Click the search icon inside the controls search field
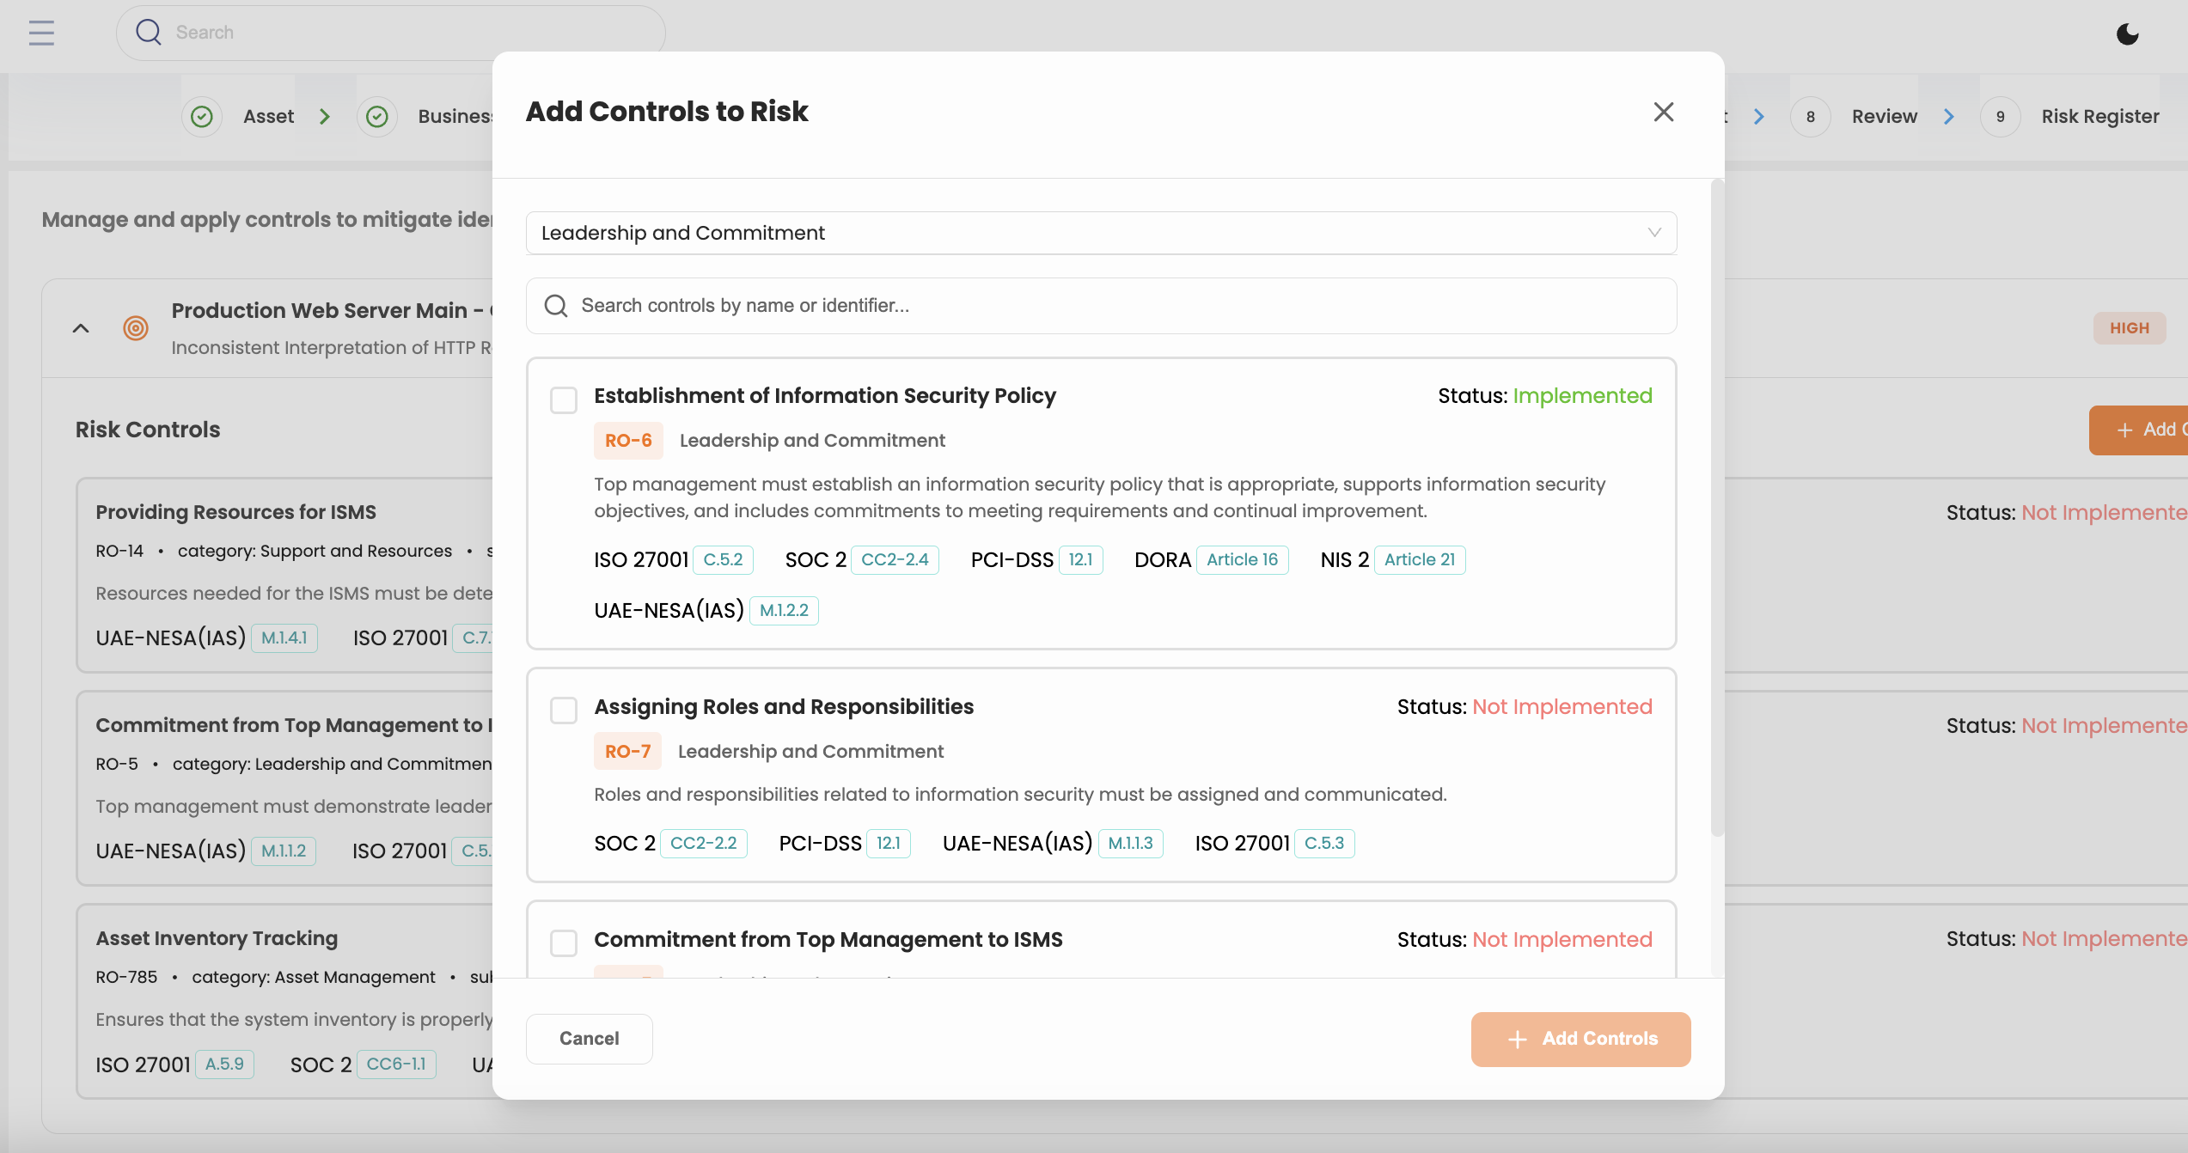The image size is (2188, 1153). 556,305
